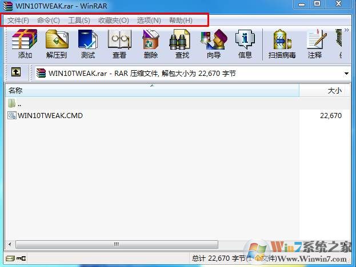Viewport: 356px width, 267px height.
Task: Sort by the 名称 column header
Action: pyautogui.click(x=152, y=91)
